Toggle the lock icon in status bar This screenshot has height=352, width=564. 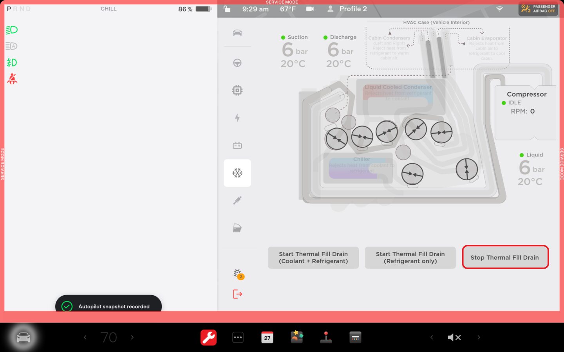pos(227,9)
